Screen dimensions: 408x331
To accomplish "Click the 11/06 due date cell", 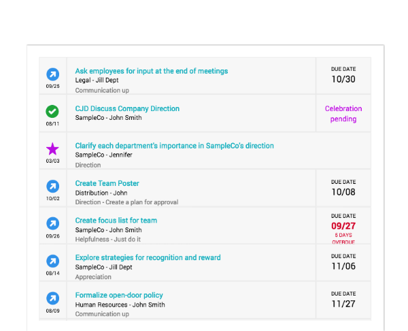I will click(343, 263).
